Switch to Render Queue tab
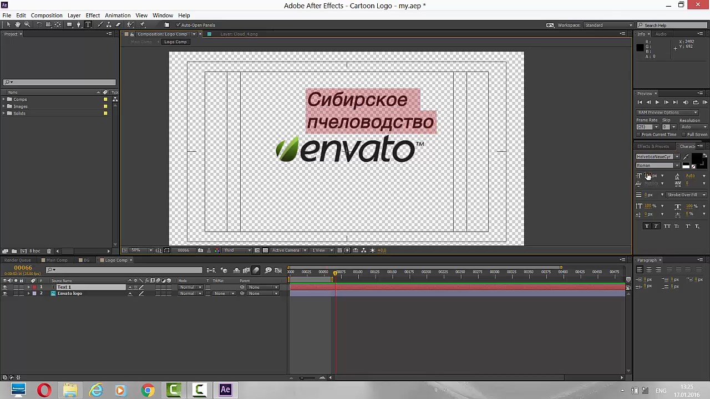 click(x=17, y=260)
